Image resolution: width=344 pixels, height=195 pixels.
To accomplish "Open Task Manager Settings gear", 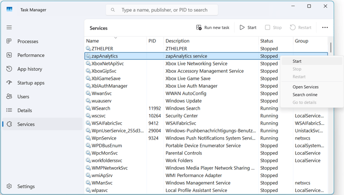I will click(x=9, y=186).
